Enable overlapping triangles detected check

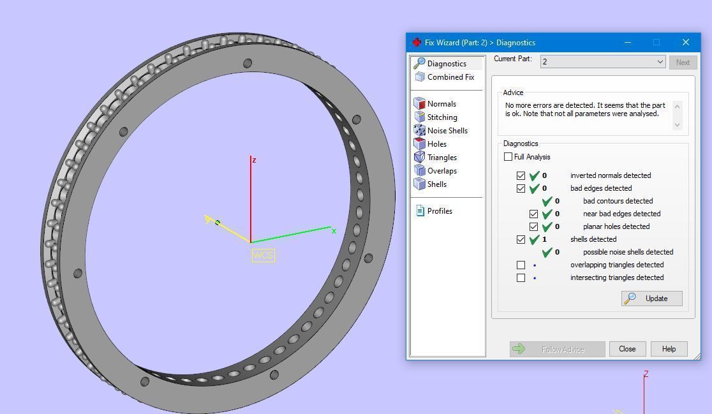click(x=521, y=265)
